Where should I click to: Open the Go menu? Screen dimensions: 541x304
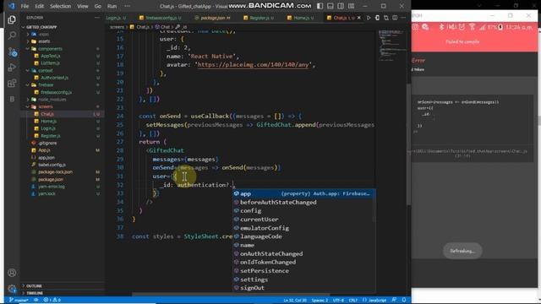(x=98, y=6)
